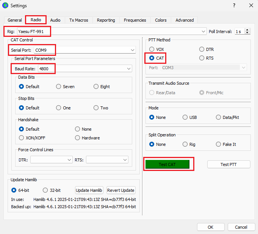Select the 32-bit Hamlib option
Image resolution: width=258 pixels, height=234 pixels.
click(x=45, y=190)
